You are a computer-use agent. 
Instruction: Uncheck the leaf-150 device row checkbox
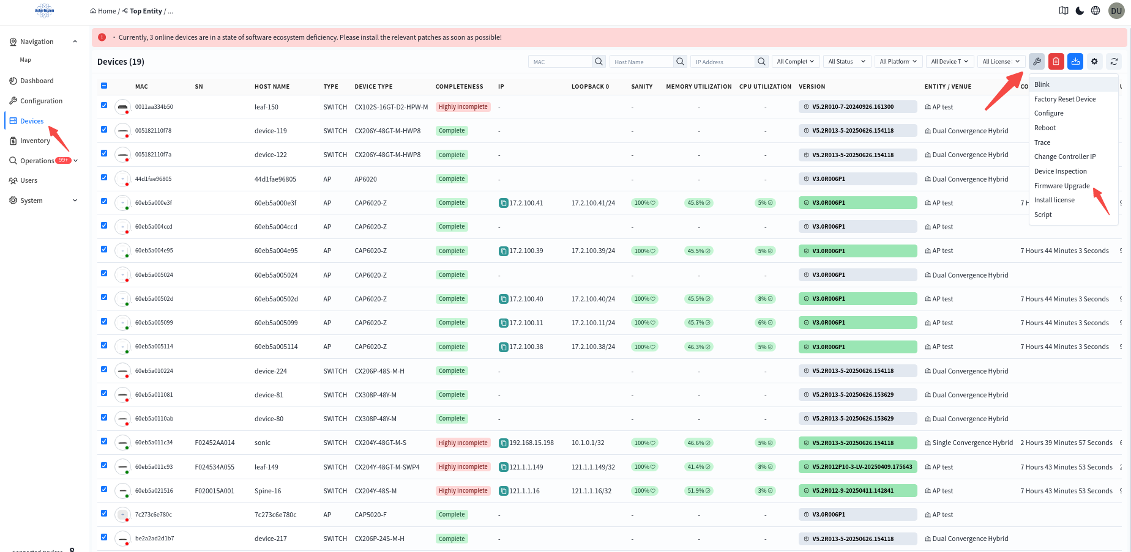pyautogui.click(x=104, y=106)
